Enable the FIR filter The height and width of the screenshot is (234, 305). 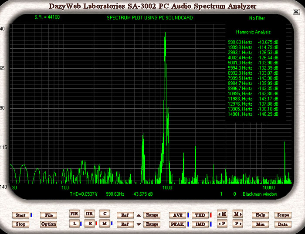[x=75, y=214]
